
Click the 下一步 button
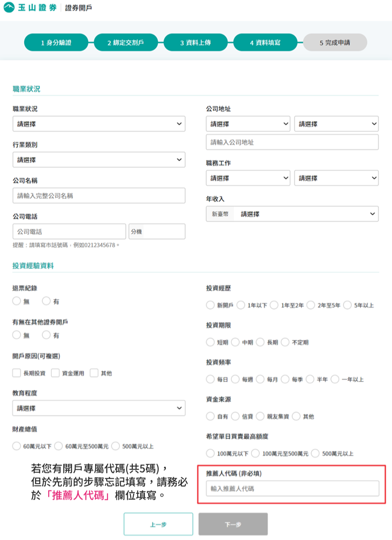233,524
